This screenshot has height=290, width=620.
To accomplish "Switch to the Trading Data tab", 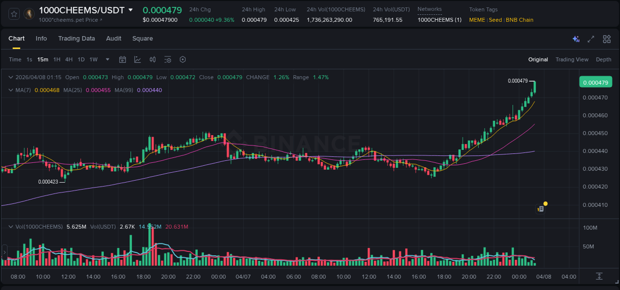I will [76, 39].
